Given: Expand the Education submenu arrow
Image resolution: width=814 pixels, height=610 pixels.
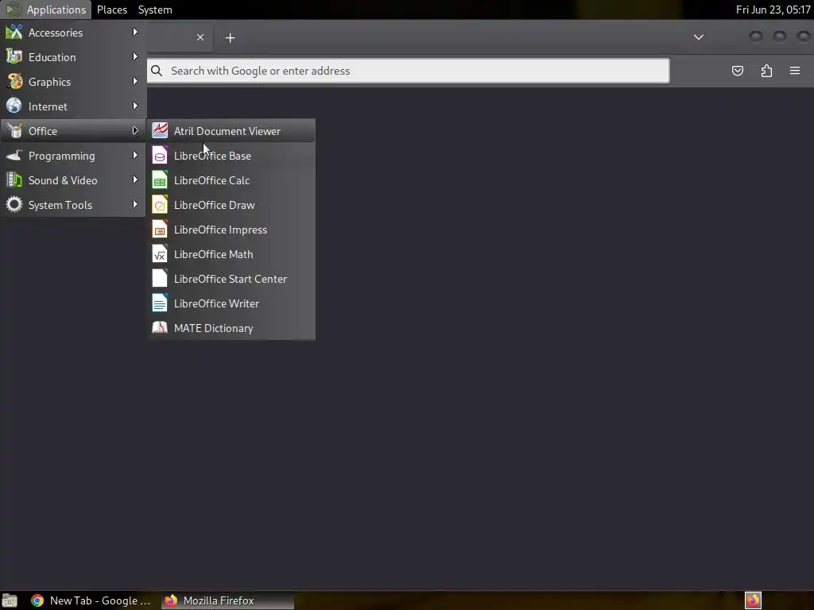Looking at the screenshot, I should click(x=135, y=56).
